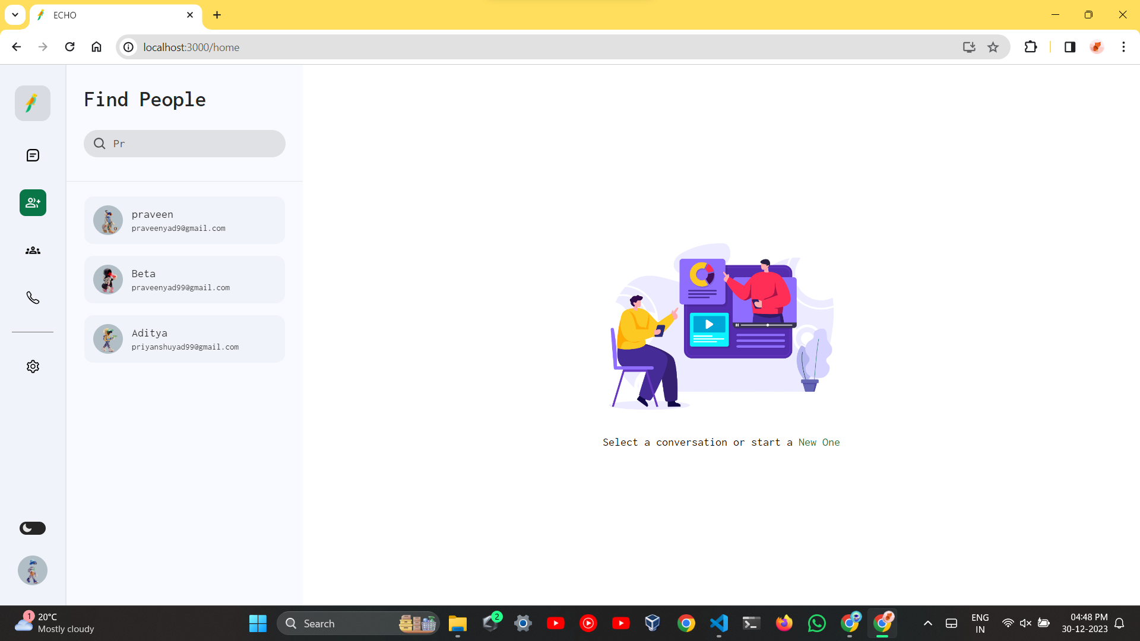Open browser extensions puzzle icon
Screen dimensions: 1140x641
coord(1031,47)
